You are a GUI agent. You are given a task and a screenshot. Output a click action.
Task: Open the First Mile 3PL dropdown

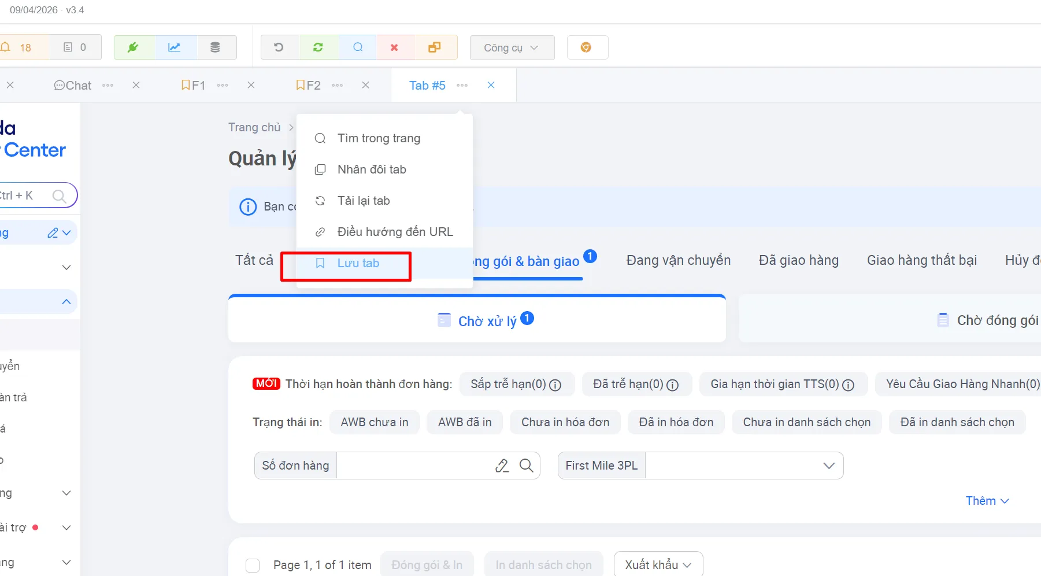click(x=701, y=466)
